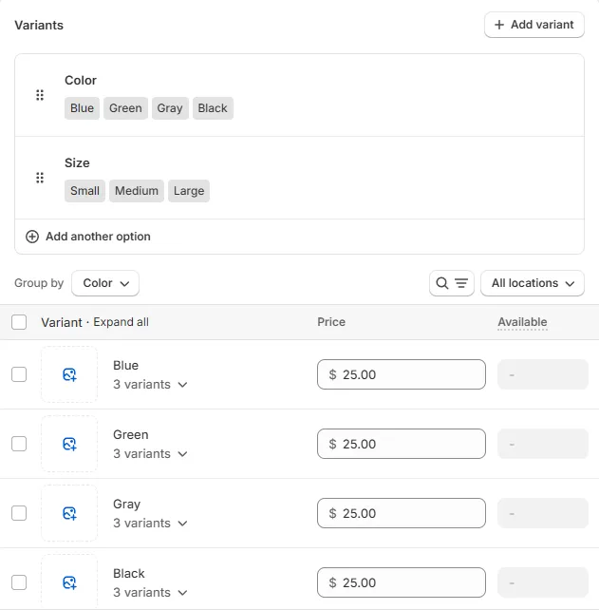Add image for Blue variant
Image resolution: width=599 pixels, height=610 pixels.
coord(69,374)
